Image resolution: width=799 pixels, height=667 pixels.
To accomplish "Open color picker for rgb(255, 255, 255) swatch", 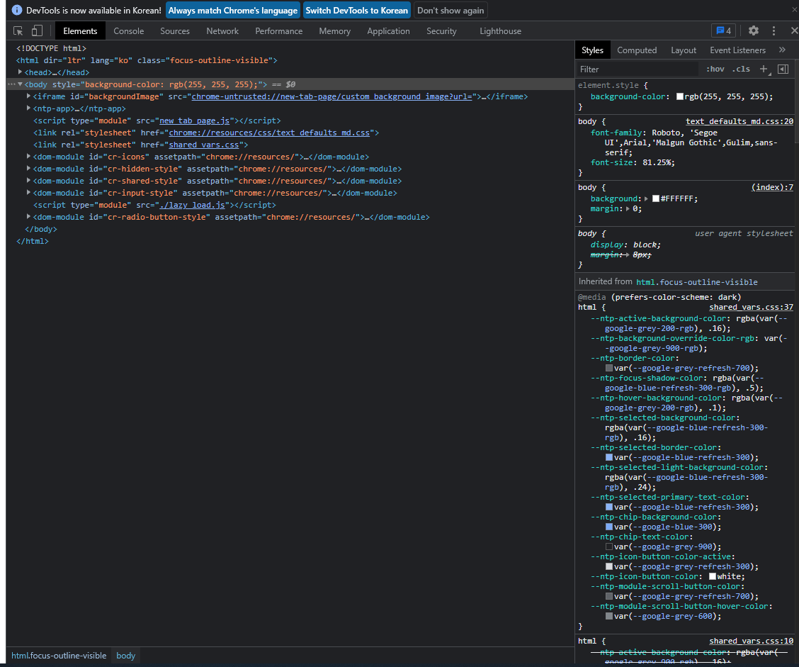I will click(x=680, y=96).
